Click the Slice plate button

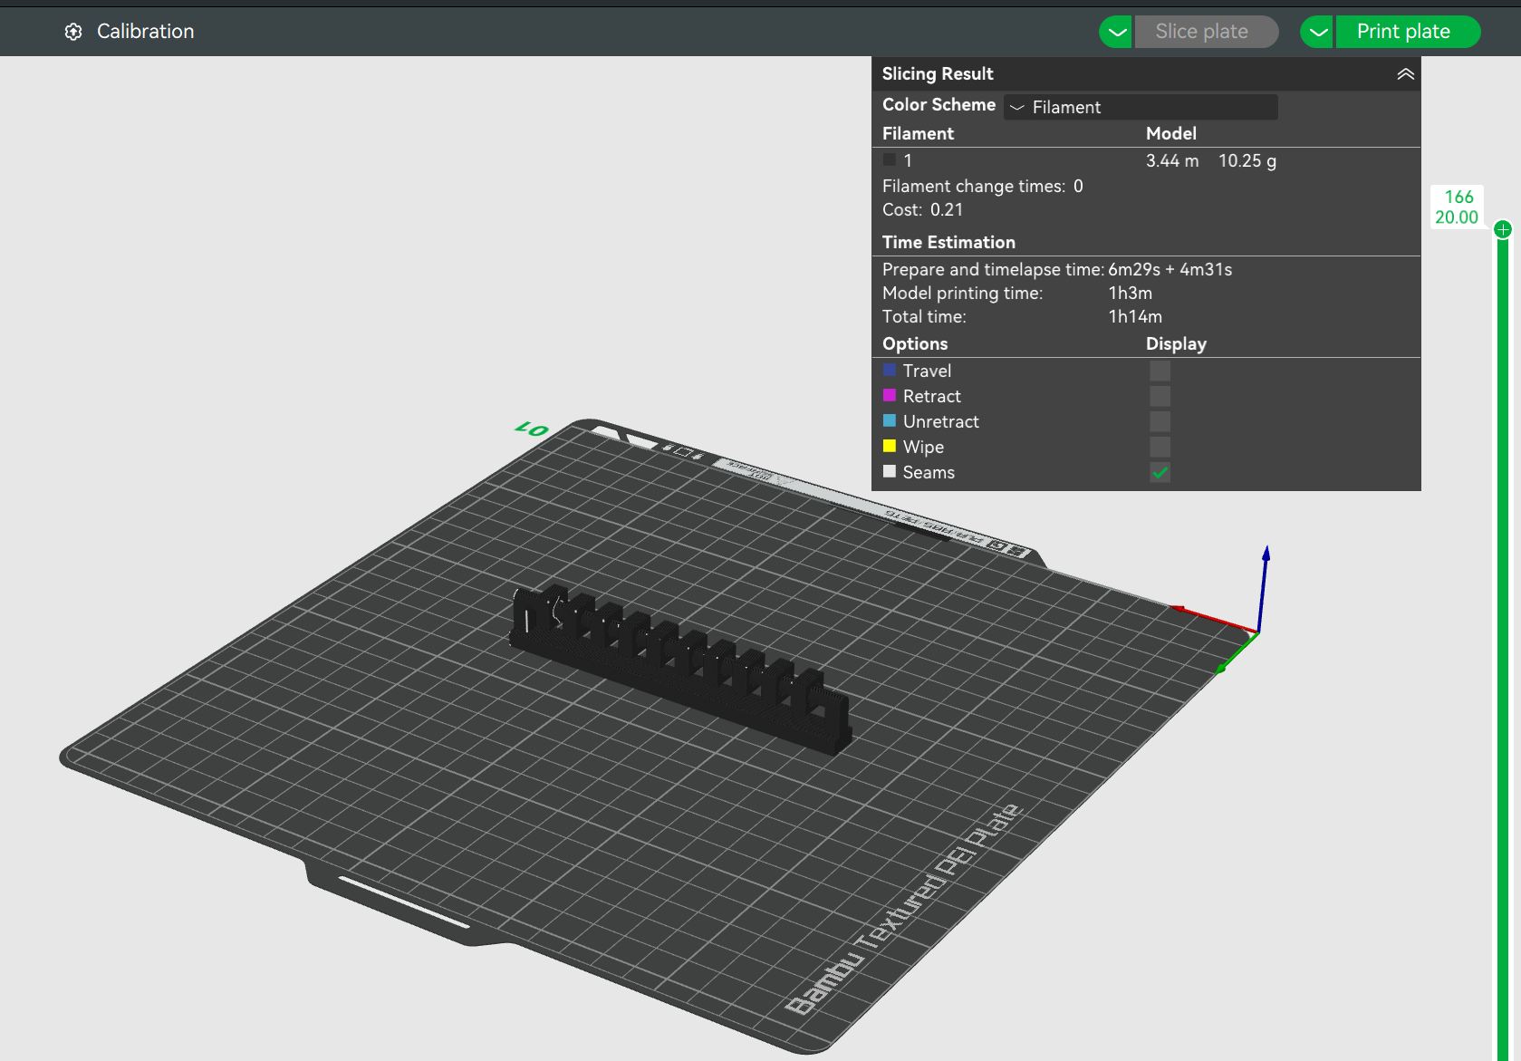click(1206, 32)
